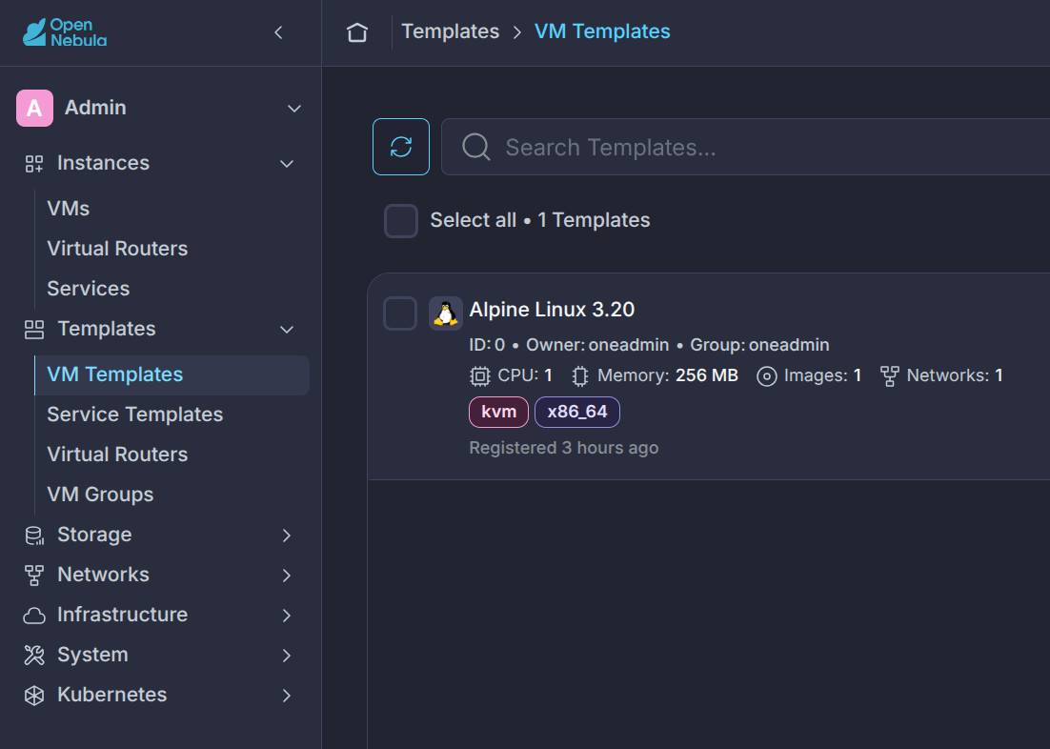Click the 'Owner: oneadmin' text
The width and height of the screenshot is (1050, 749).
coord(597,345)
